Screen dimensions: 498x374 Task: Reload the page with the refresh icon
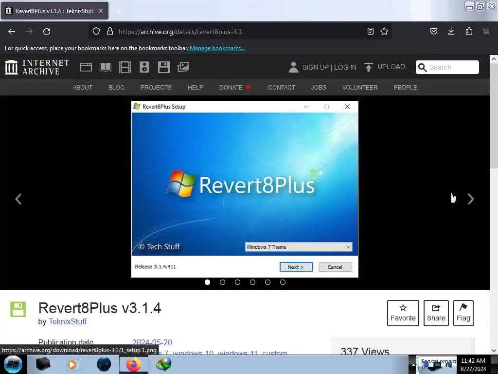click(47, 32)
